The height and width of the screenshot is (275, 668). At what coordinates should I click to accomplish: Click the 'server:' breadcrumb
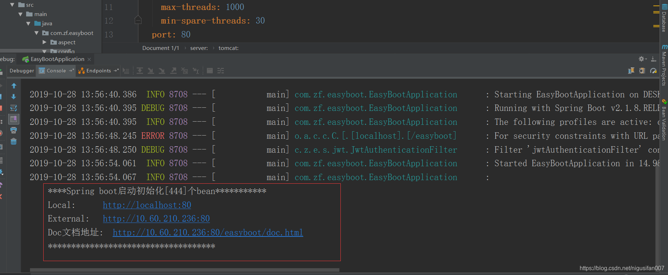199,48
